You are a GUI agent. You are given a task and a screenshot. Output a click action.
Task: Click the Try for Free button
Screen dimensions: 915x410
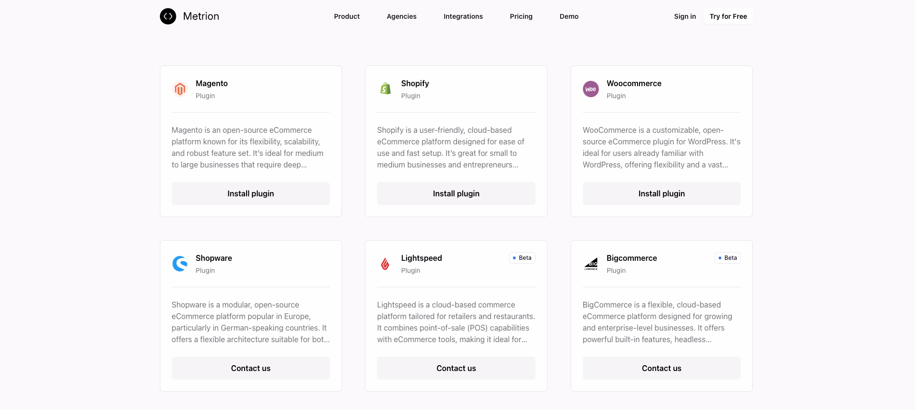[728, 16]
